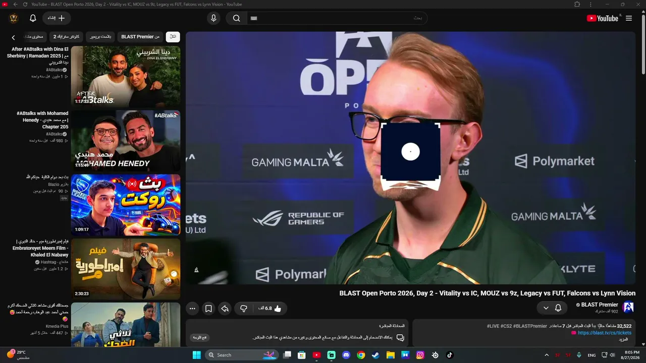Open Discord from the taskbar
Image resolution: width=646 pixels, height=363 pixels.
(x=346, y=355)
